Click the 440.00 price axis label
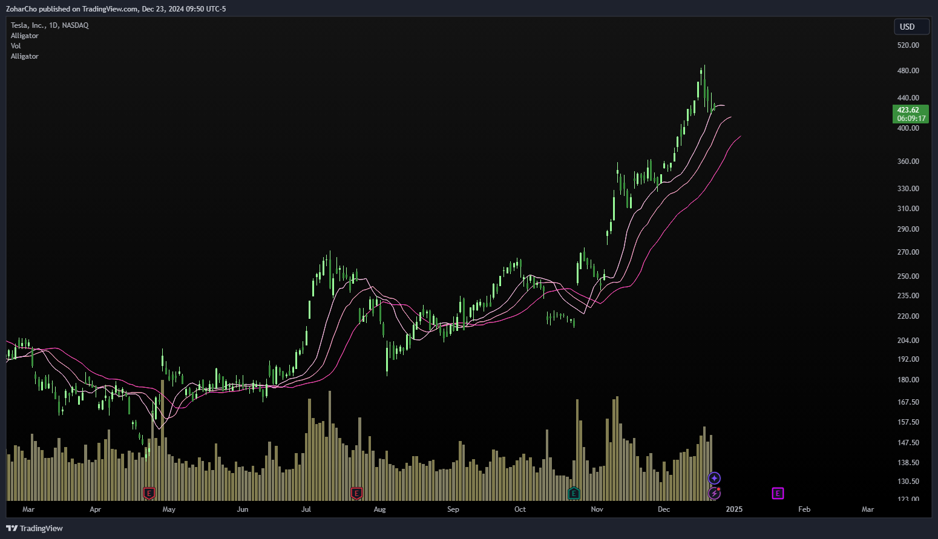 click(908, 98)
